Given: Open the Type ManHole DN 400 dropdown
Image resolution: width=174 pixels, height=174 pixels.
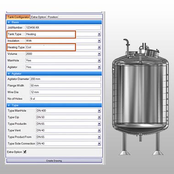Looking at the screenshot, I should point(68,111).
